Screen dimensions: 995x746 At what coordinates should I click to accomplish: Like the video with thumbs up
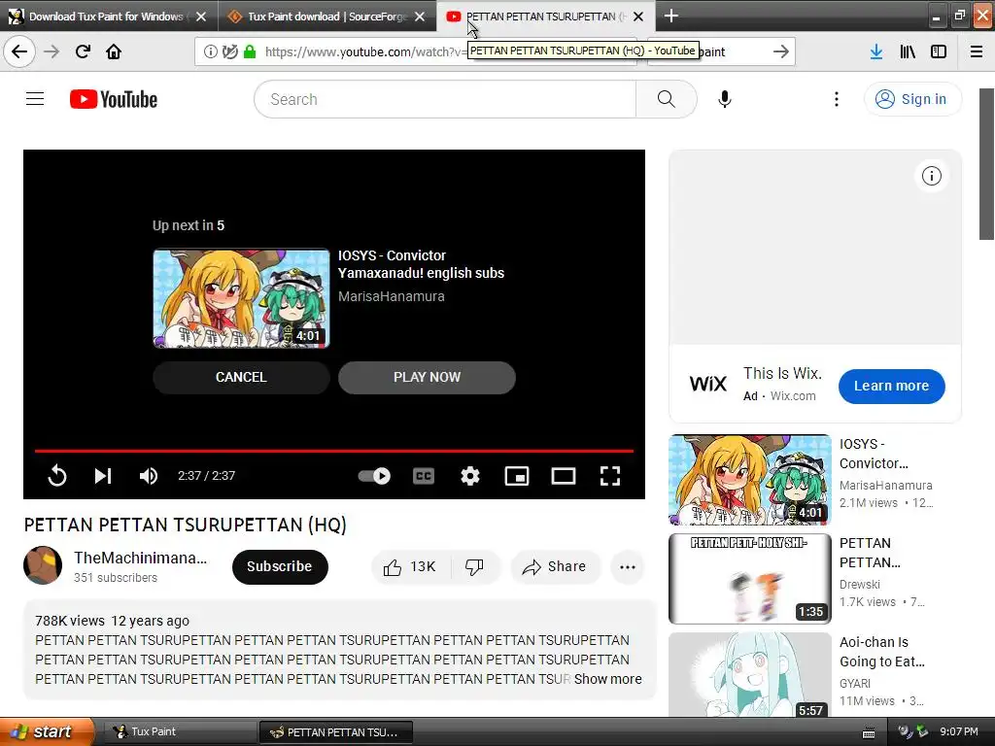(410, 566)
